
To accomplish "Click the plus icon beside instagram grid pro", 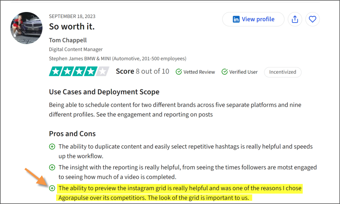I will pyautogui.click(x=52, y=188).
